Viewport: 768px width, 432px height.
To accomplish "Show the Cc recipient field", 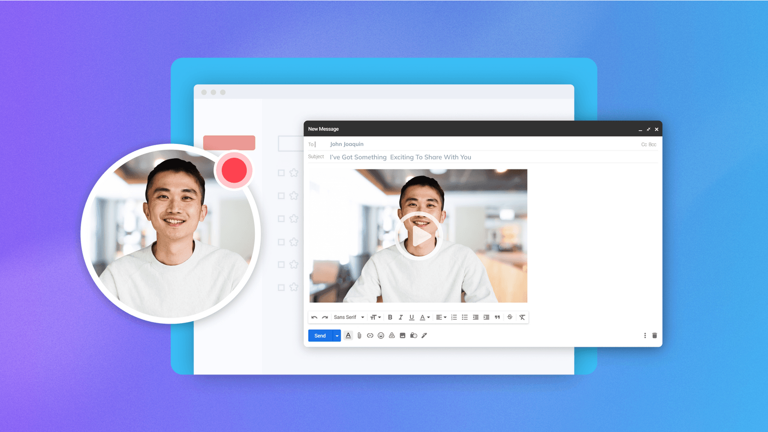I will (x=643, y=144).
